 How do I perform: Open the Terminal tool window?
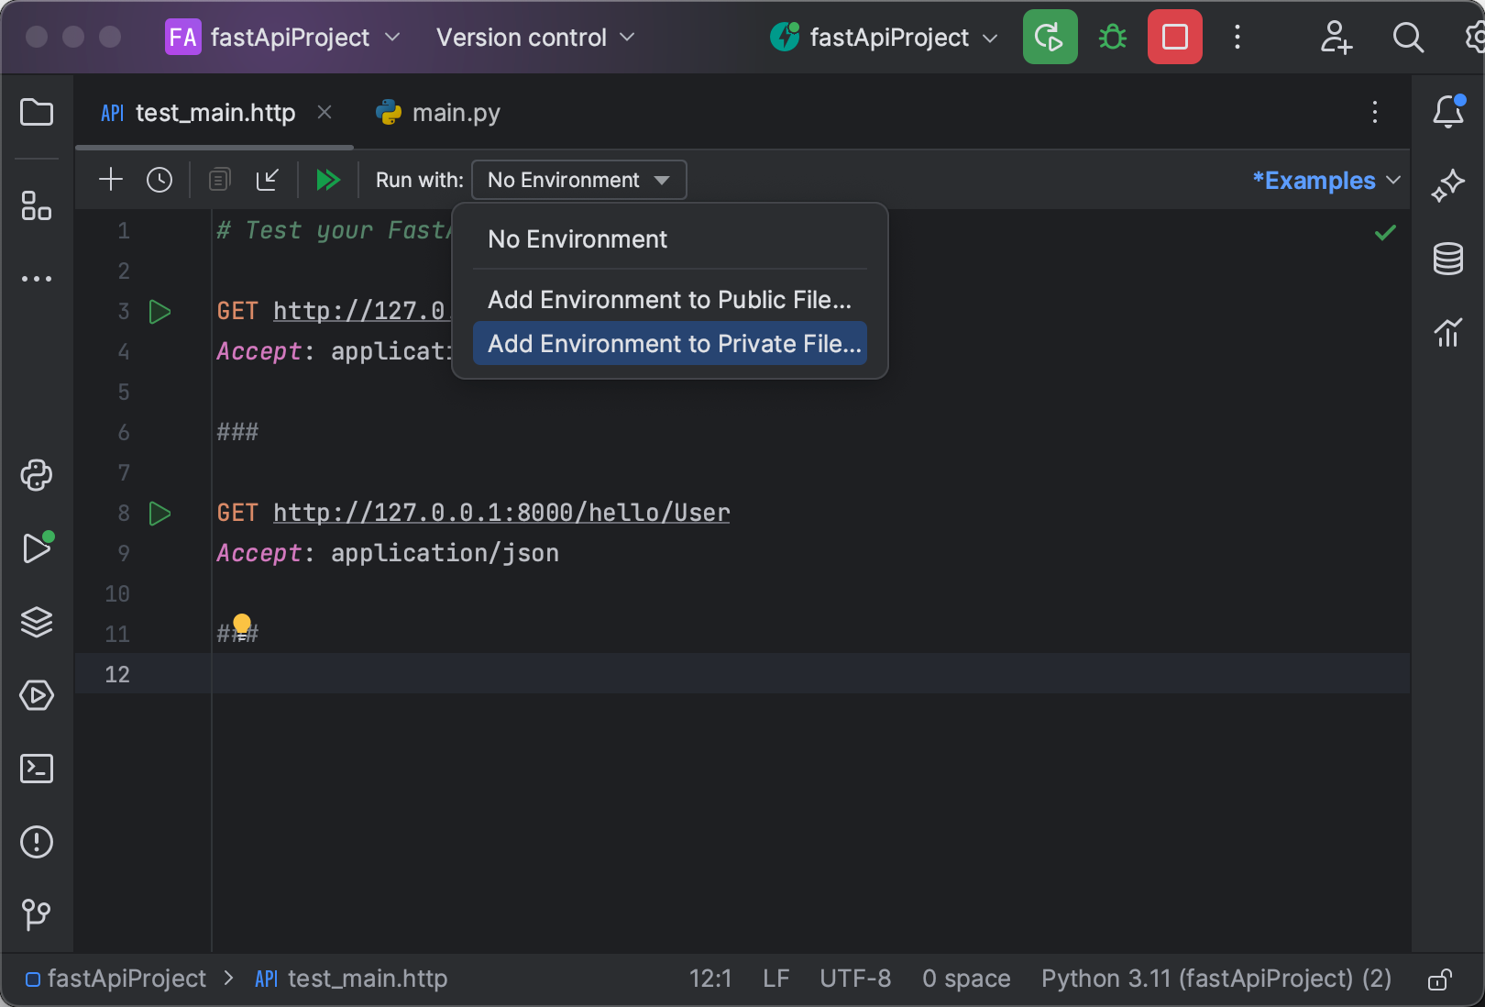[37, 769]
